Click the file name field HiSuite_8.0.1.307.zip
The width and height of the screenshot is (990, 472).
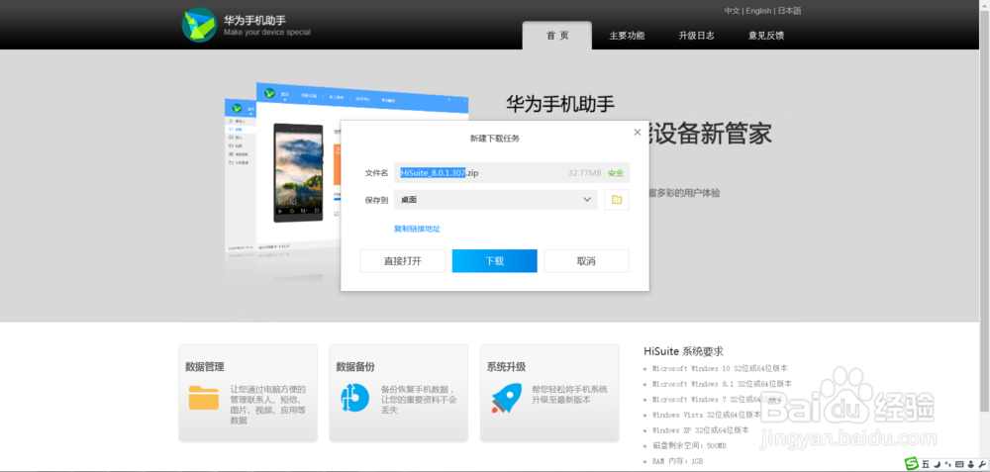[512, 173]
